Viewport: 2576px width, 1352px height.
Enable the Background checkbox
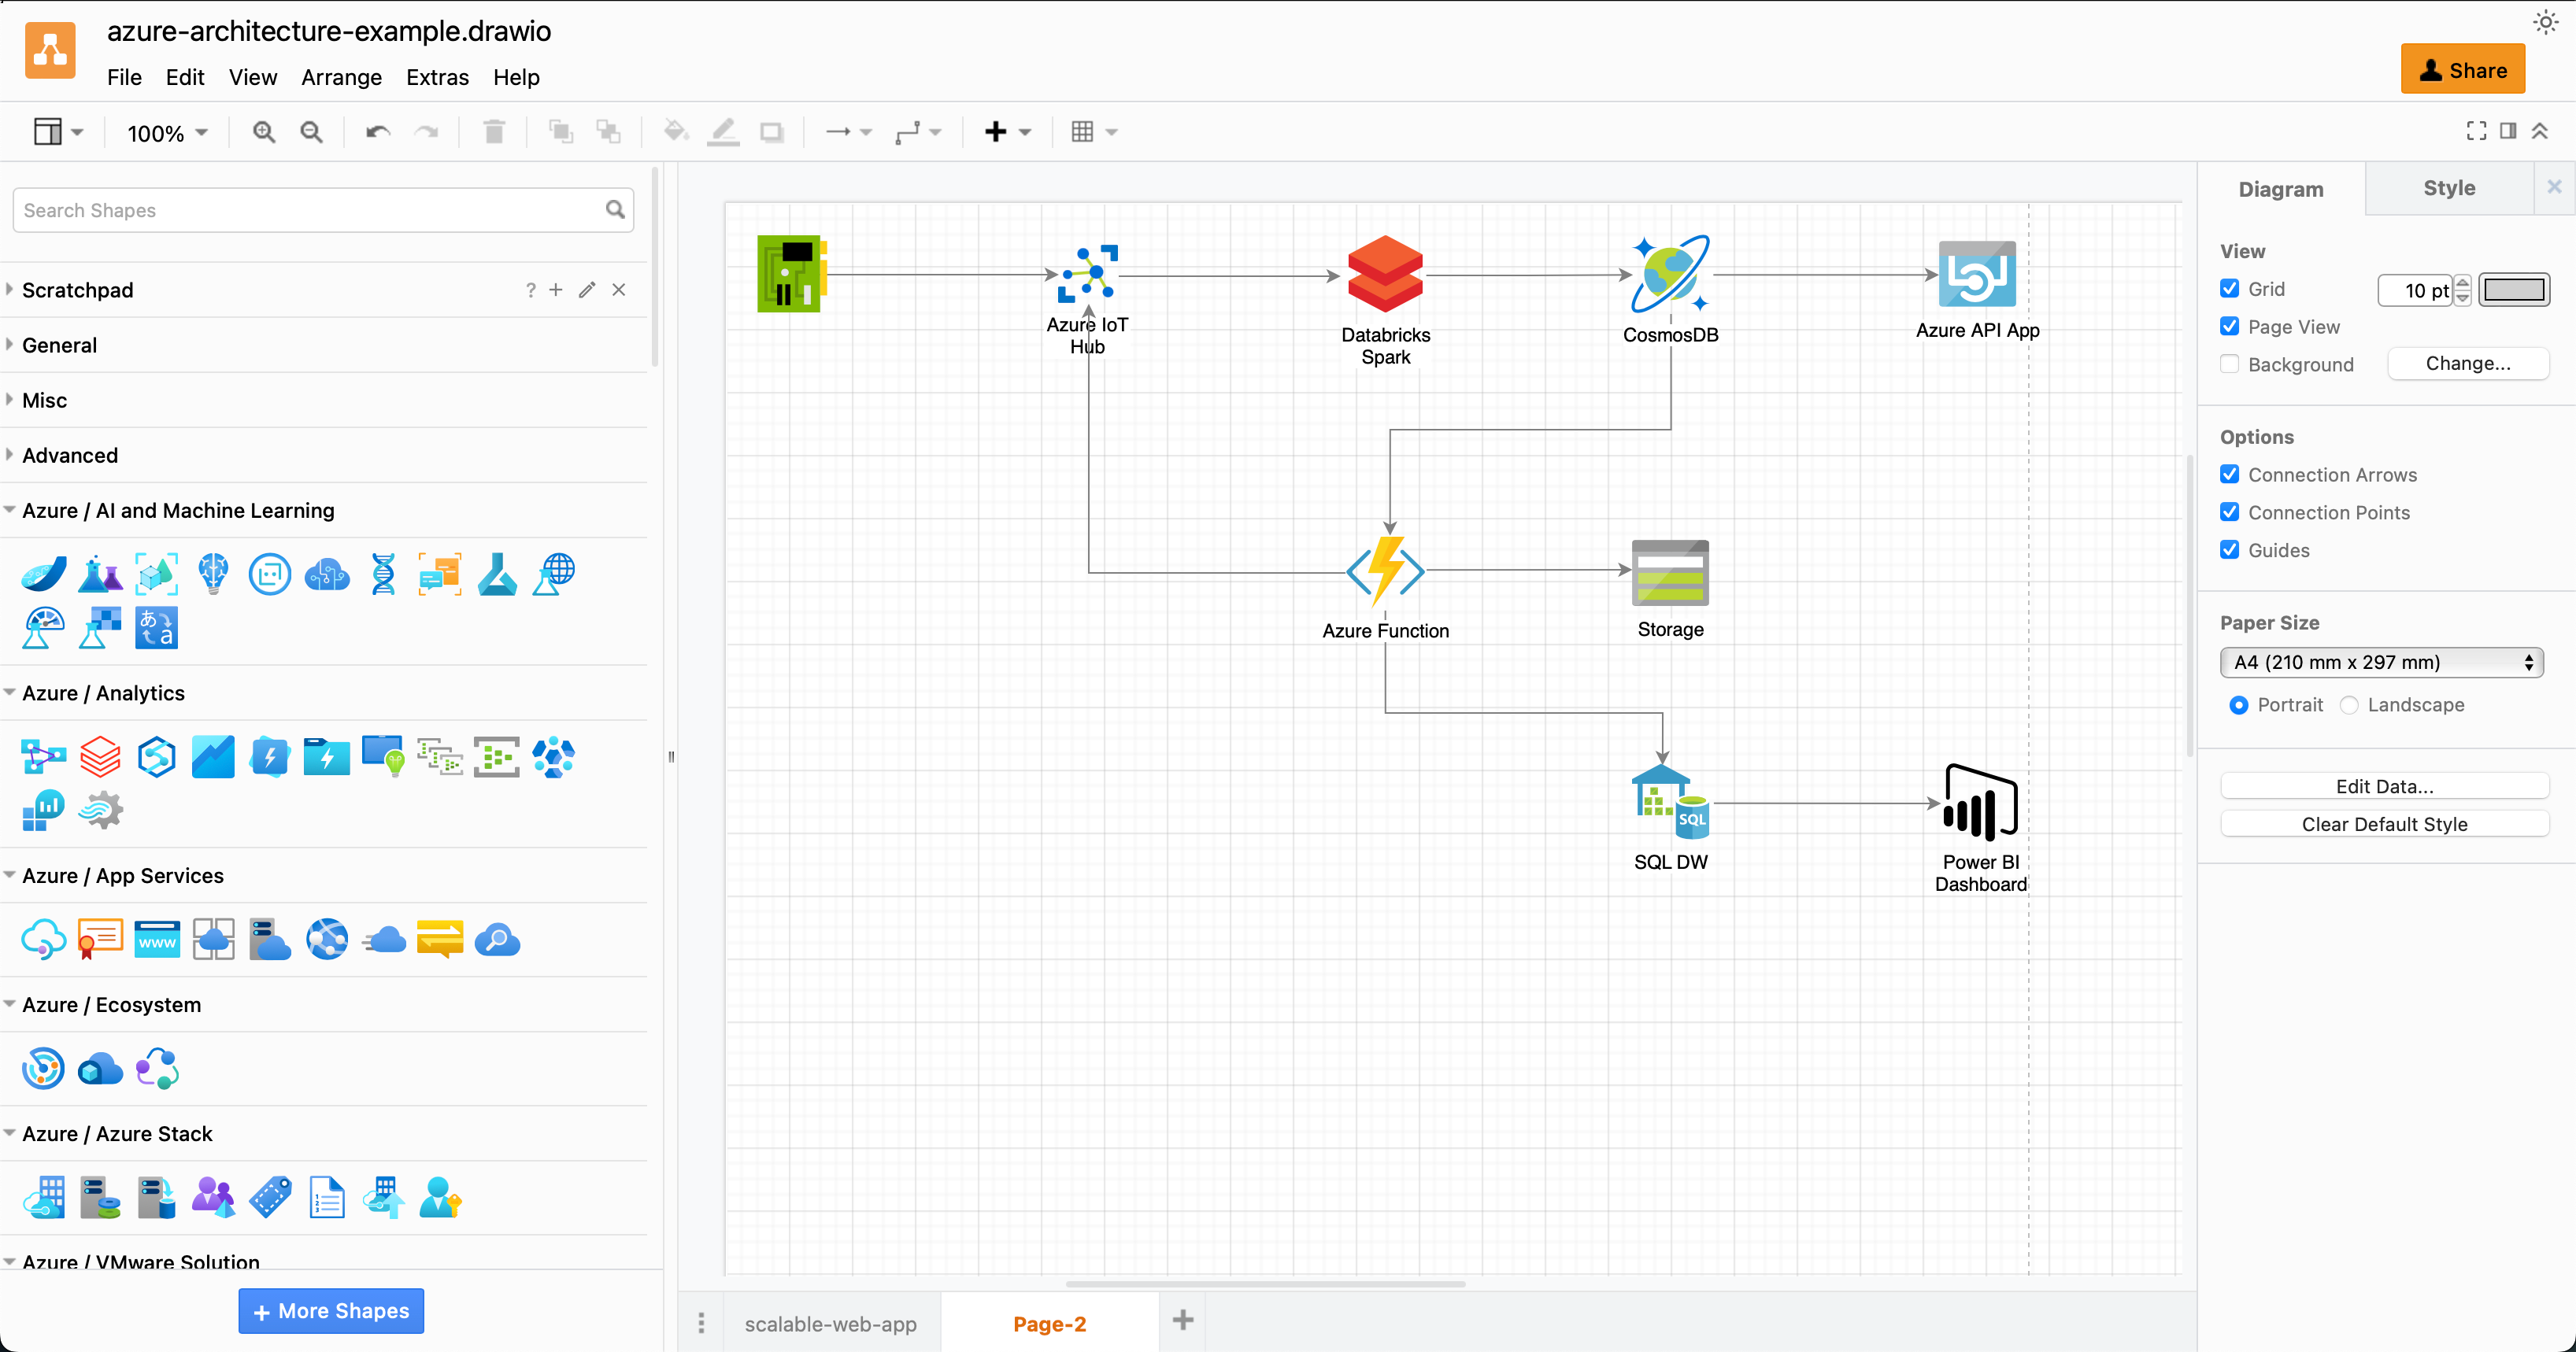(2230, 364)
